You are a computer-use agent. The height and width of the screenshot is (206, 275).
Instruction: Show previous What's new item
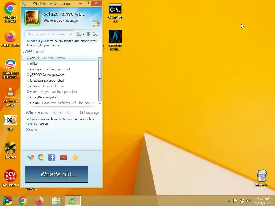pos(55,112)
